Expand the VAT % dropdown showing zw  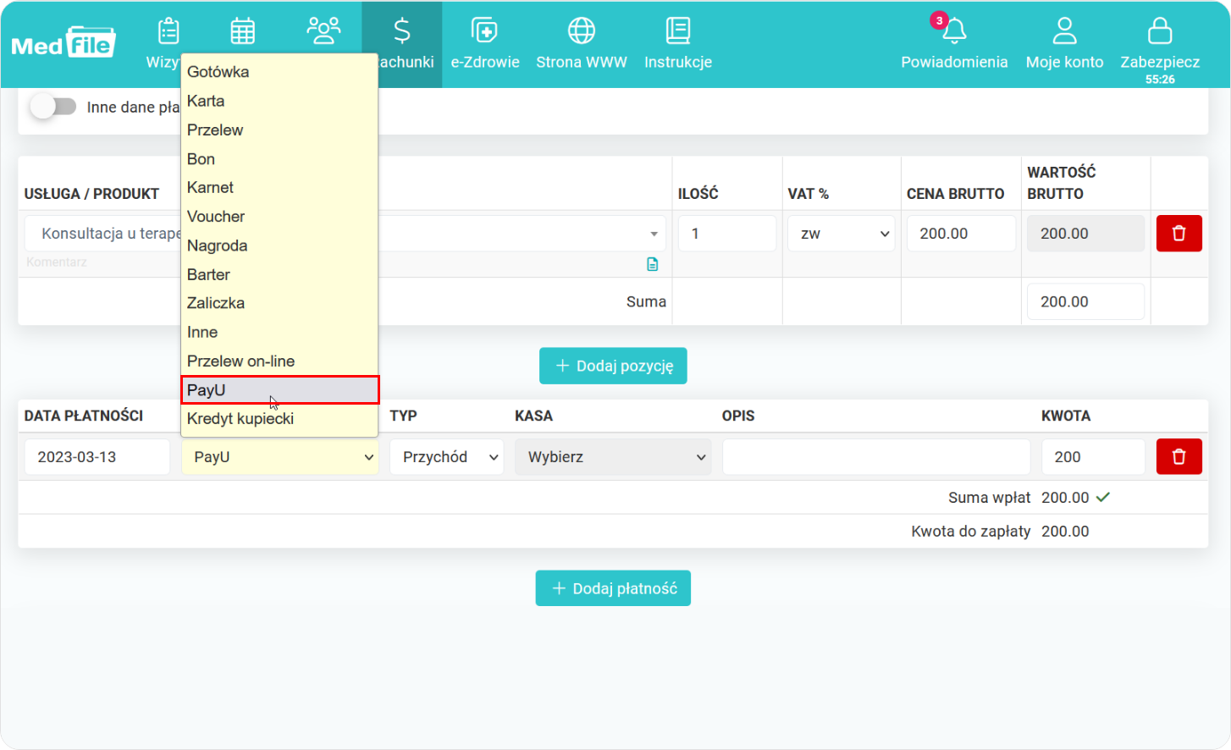842,234
